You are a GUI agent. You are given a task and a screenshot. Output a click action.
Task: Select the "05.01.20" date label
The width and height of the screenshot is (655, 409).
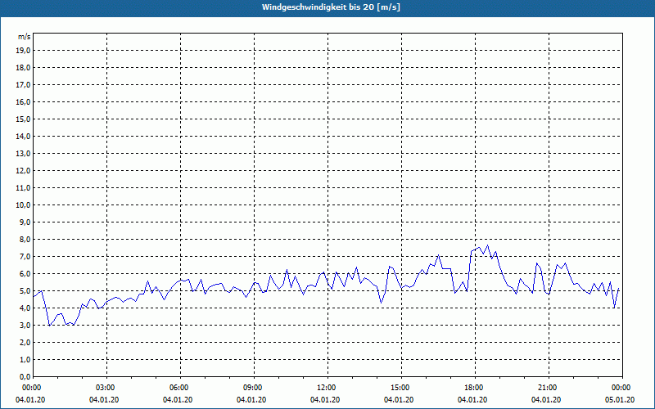pos(620,400)
